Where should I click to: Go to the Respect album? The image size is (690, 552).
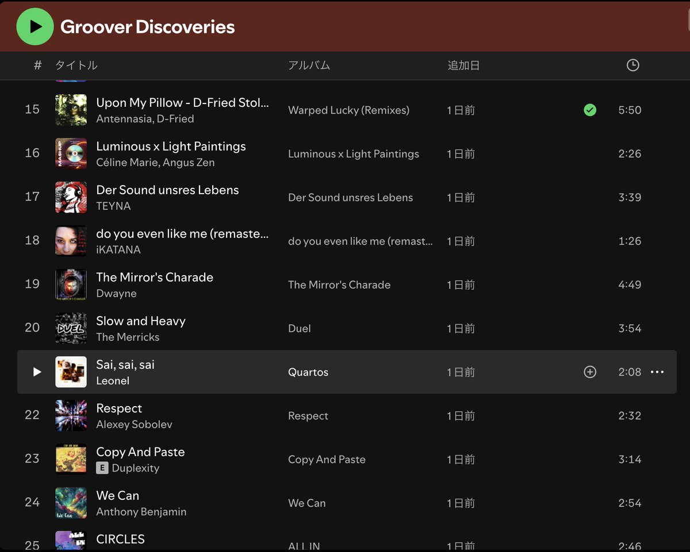[308, 416]
